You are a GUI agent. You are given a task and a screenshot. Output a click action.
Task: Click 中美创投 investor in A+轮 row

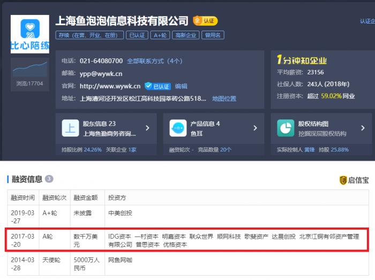click(x=119, y=213)
